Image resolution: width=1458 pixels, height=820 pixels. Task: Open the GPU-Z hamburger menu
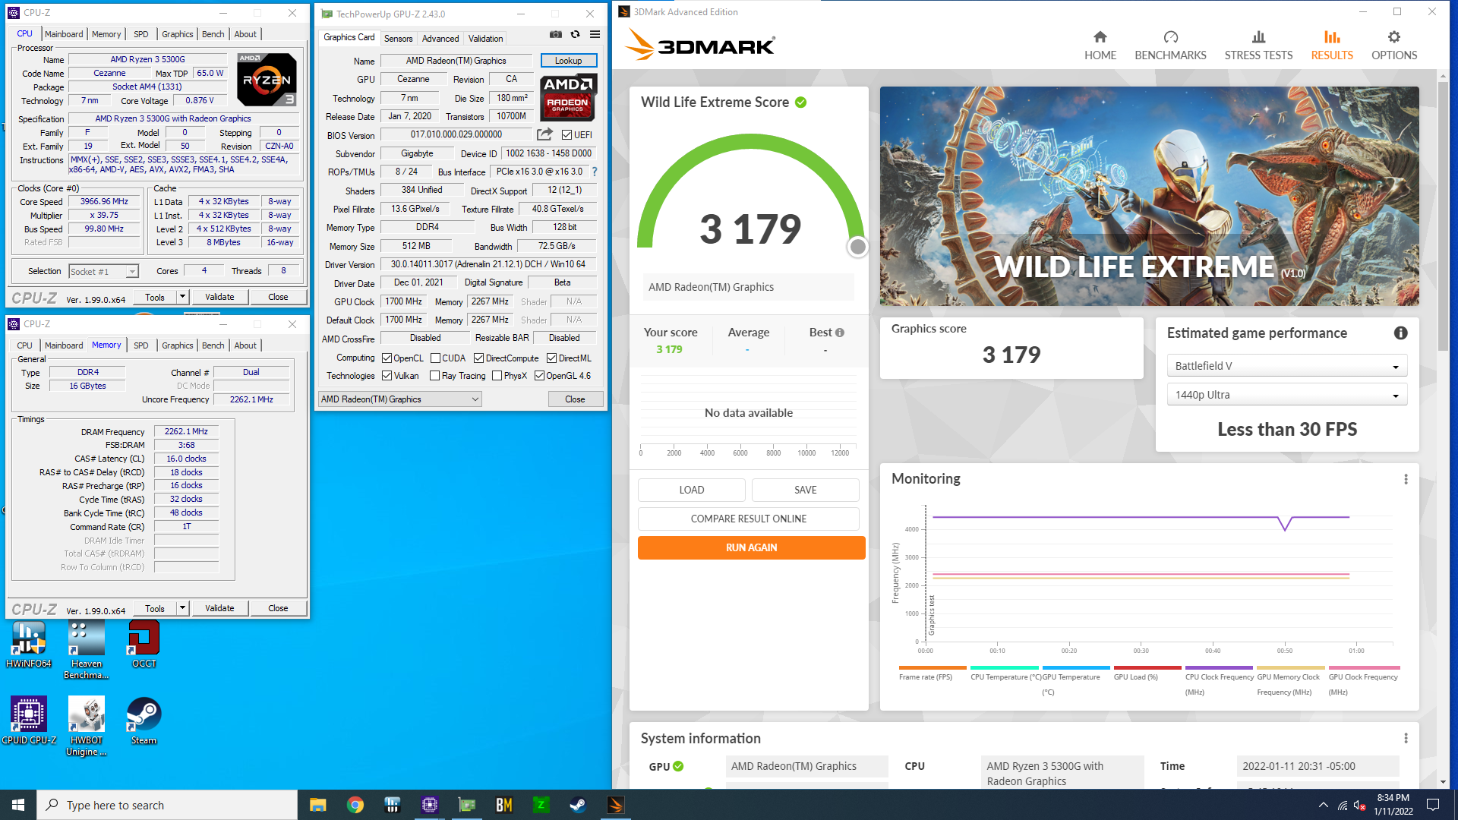pyautogui.click(x=595, y=35)
